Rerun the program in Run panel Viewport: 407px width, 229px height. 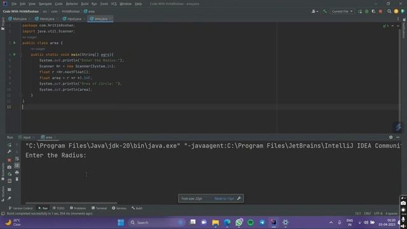[10, 145]
